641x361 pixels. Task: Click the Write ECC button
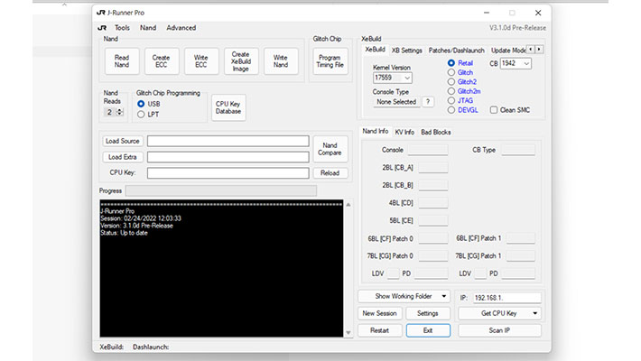201,61
